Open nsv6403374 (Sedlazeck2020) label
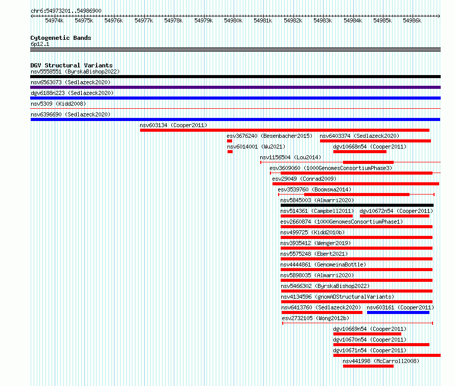The height and width of the screenshot is (386, 455). coord(359,136)
